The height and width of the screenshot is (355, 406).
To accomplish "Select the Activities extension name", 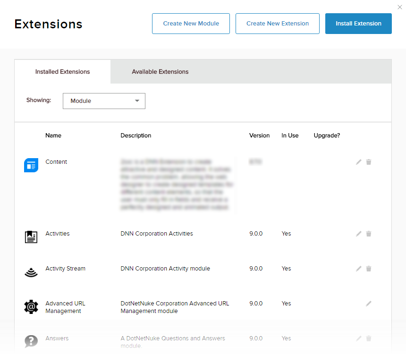I will click(58, 234).
